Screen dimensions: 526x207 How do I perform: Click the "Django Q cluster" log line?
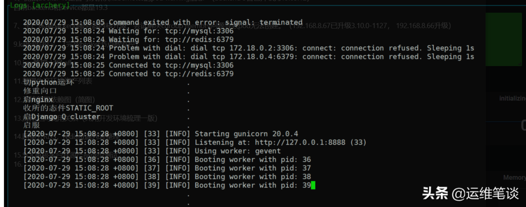[62, 117]
